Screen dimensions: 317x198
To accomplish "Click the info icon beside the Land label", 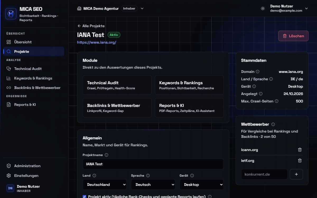I will point(94,176).
